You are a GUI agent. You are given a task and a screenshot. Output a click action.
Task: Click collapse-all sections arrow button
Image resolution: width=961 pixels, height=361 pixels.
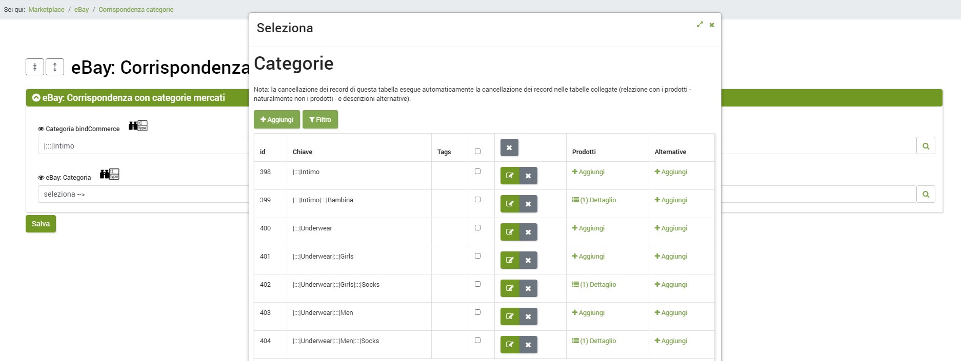[35, 67]
